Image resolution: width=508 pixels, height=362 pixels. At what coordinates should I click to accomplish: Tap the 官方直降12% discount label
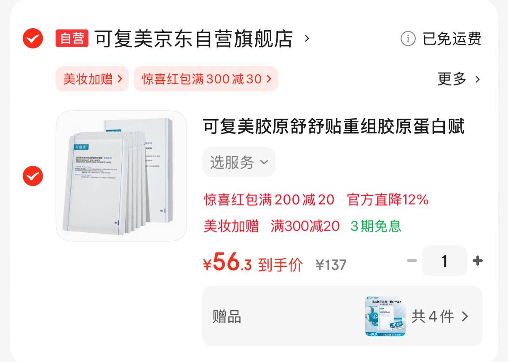[x=388, y=200]
